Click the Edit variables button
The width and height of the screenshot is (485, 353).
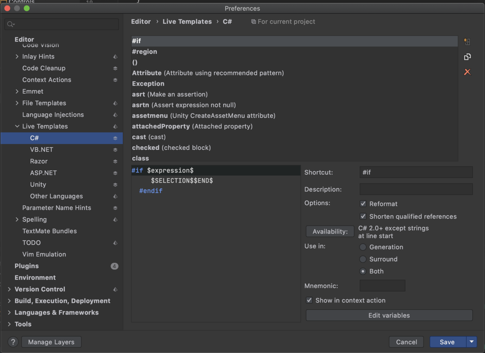[389, 315]
